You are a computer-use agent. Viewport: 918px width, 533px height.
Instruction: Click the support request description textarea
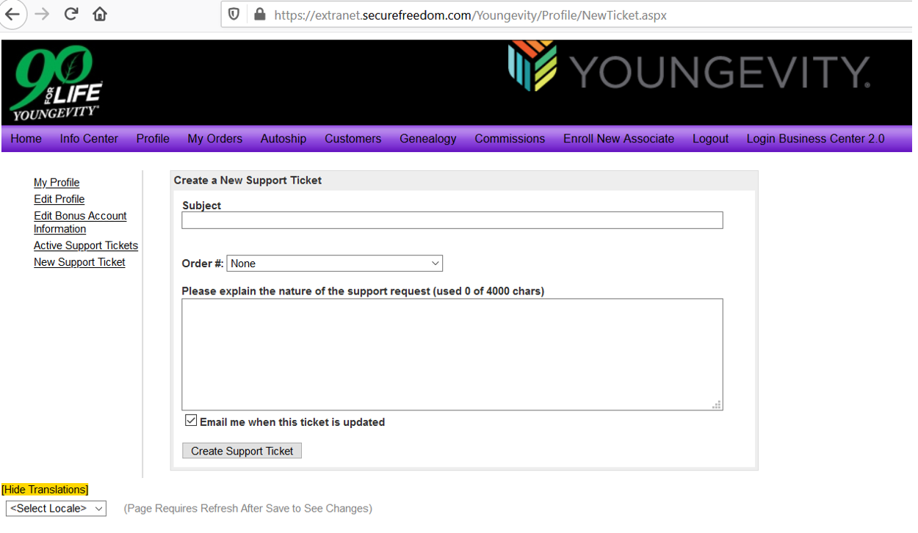[452, 354]
